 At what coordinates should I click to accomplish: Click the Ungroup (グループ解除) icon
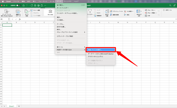146,13
